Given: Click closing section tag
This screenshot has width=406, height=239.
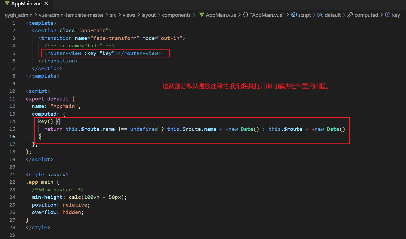Looking at the screenshot, I should point(47,69).
